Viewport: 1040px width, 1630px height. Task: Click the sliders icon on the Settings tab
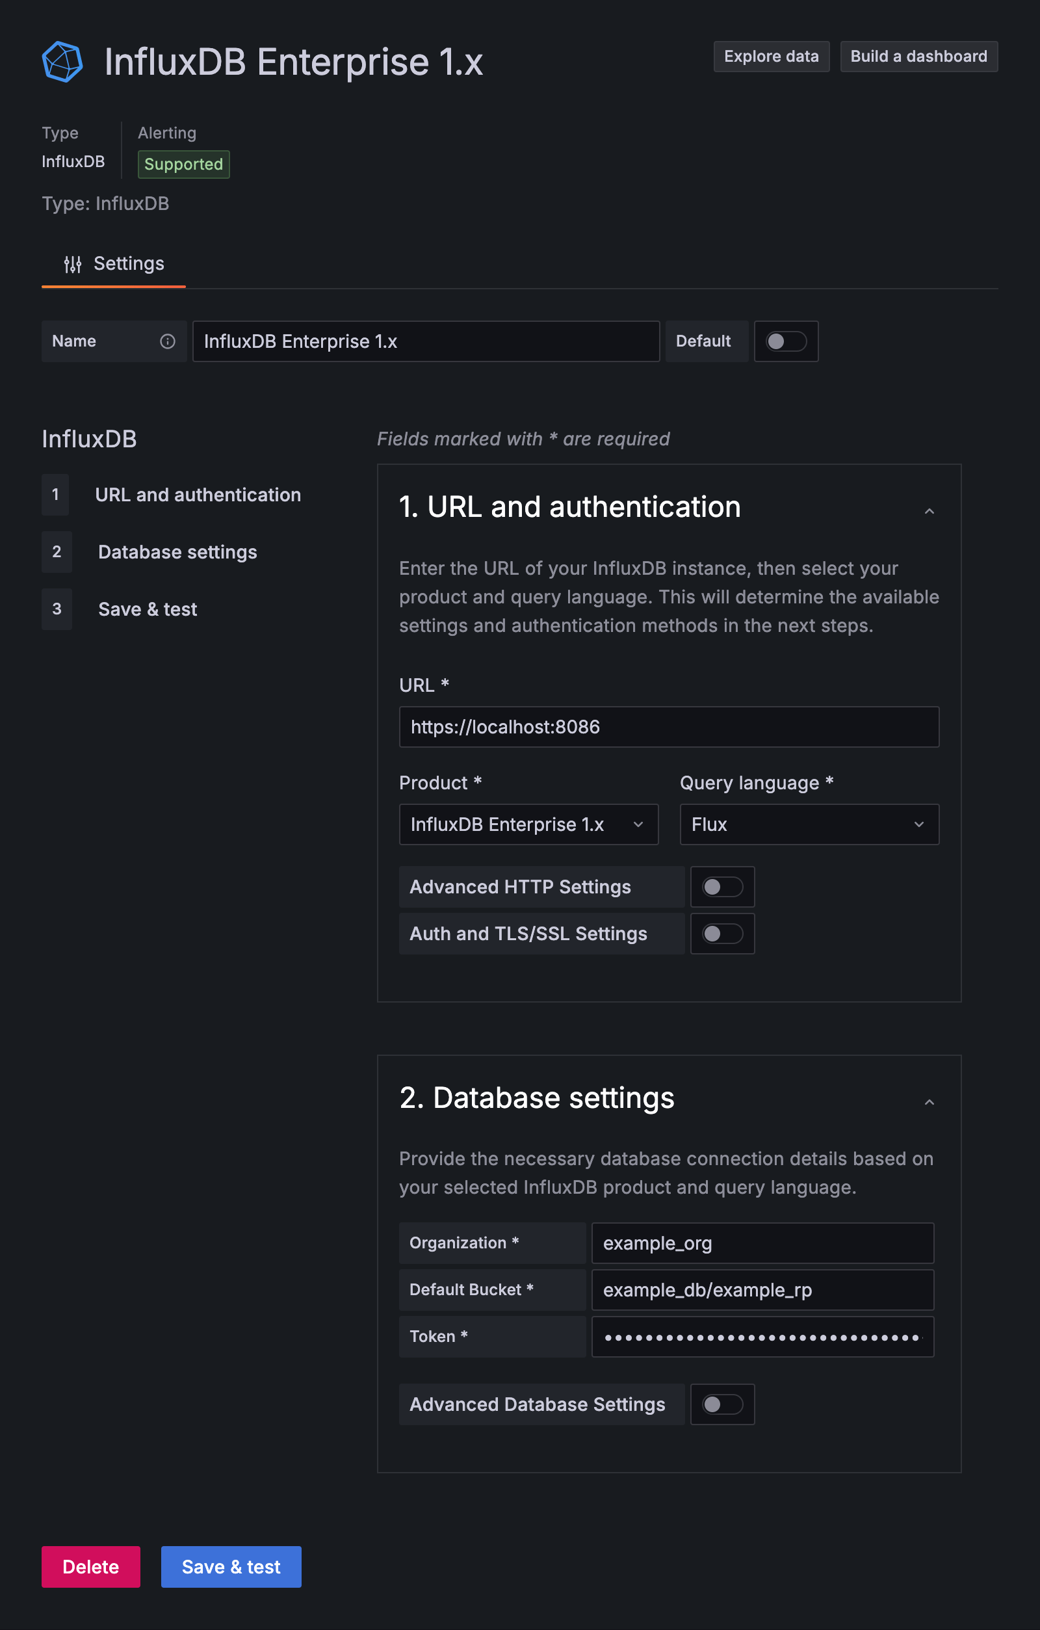73,263
